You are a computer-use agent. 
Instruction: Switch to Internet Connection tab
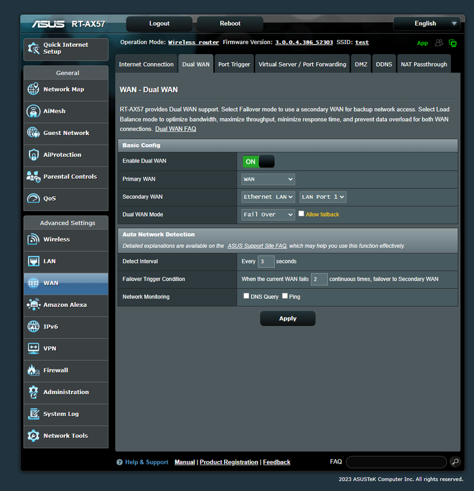pyautogui.click(x=146, y=64)
